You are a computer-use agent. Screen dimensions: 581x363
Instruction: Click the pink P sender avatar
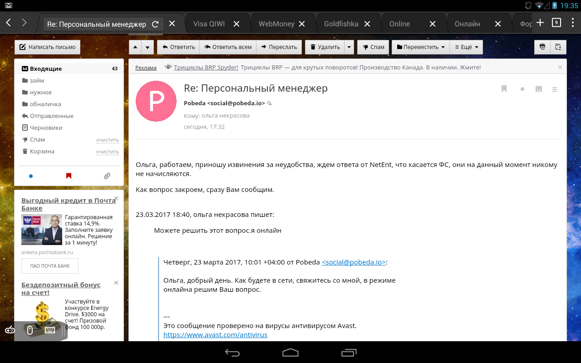[156, 101]
